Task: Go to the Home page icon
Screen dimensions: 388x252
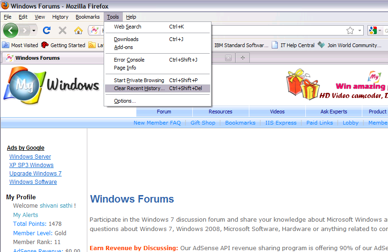Action: click(78, 30)
